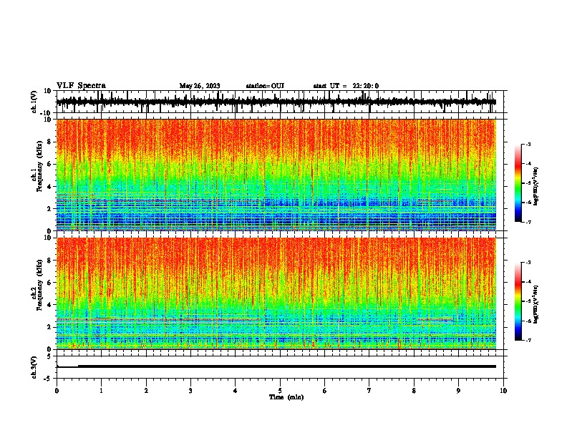Click the ch.2 colorbar log(PSD) unit label

coord(536,304)
